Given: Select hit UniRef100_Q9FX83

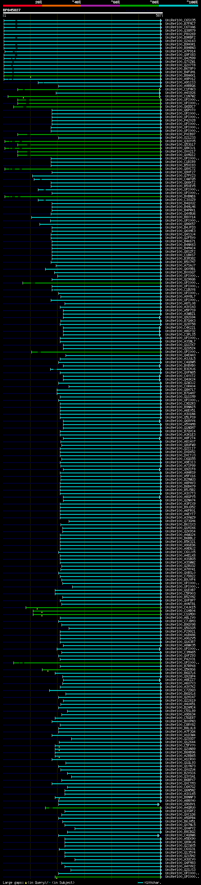Looking at the screenshot, I should point(180,55).
